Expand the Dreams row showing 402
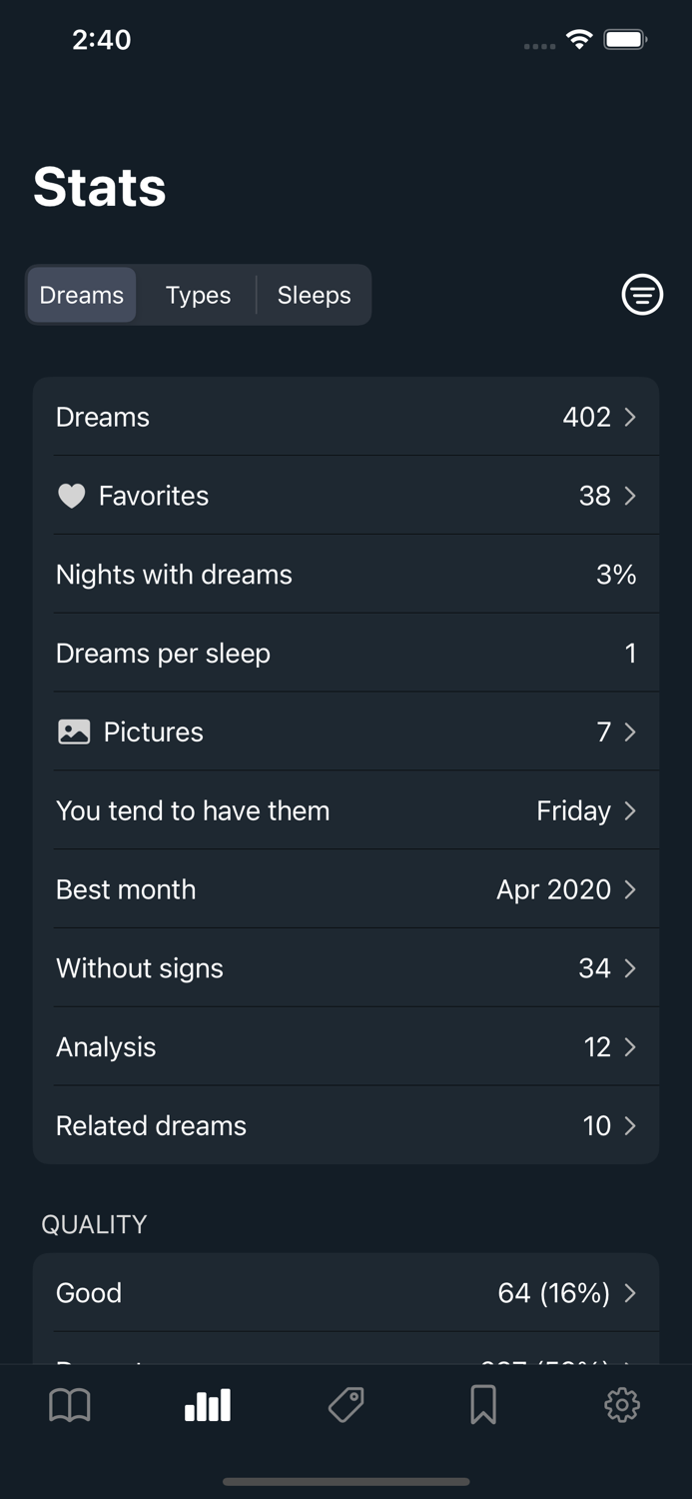This screenshot has height=1499, width=692. tap(346, 417)
